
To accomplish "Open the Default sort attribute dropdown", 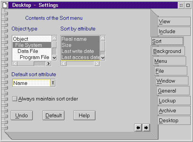I will (x=53, y=83).
